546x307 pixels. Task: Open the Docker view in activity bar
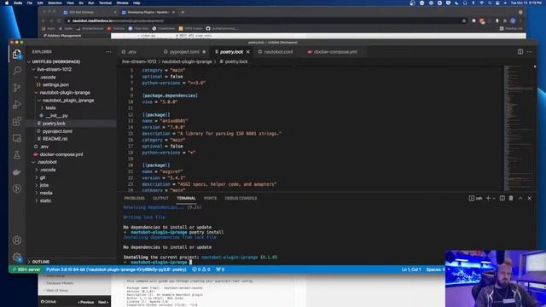[x=17, y=172]
